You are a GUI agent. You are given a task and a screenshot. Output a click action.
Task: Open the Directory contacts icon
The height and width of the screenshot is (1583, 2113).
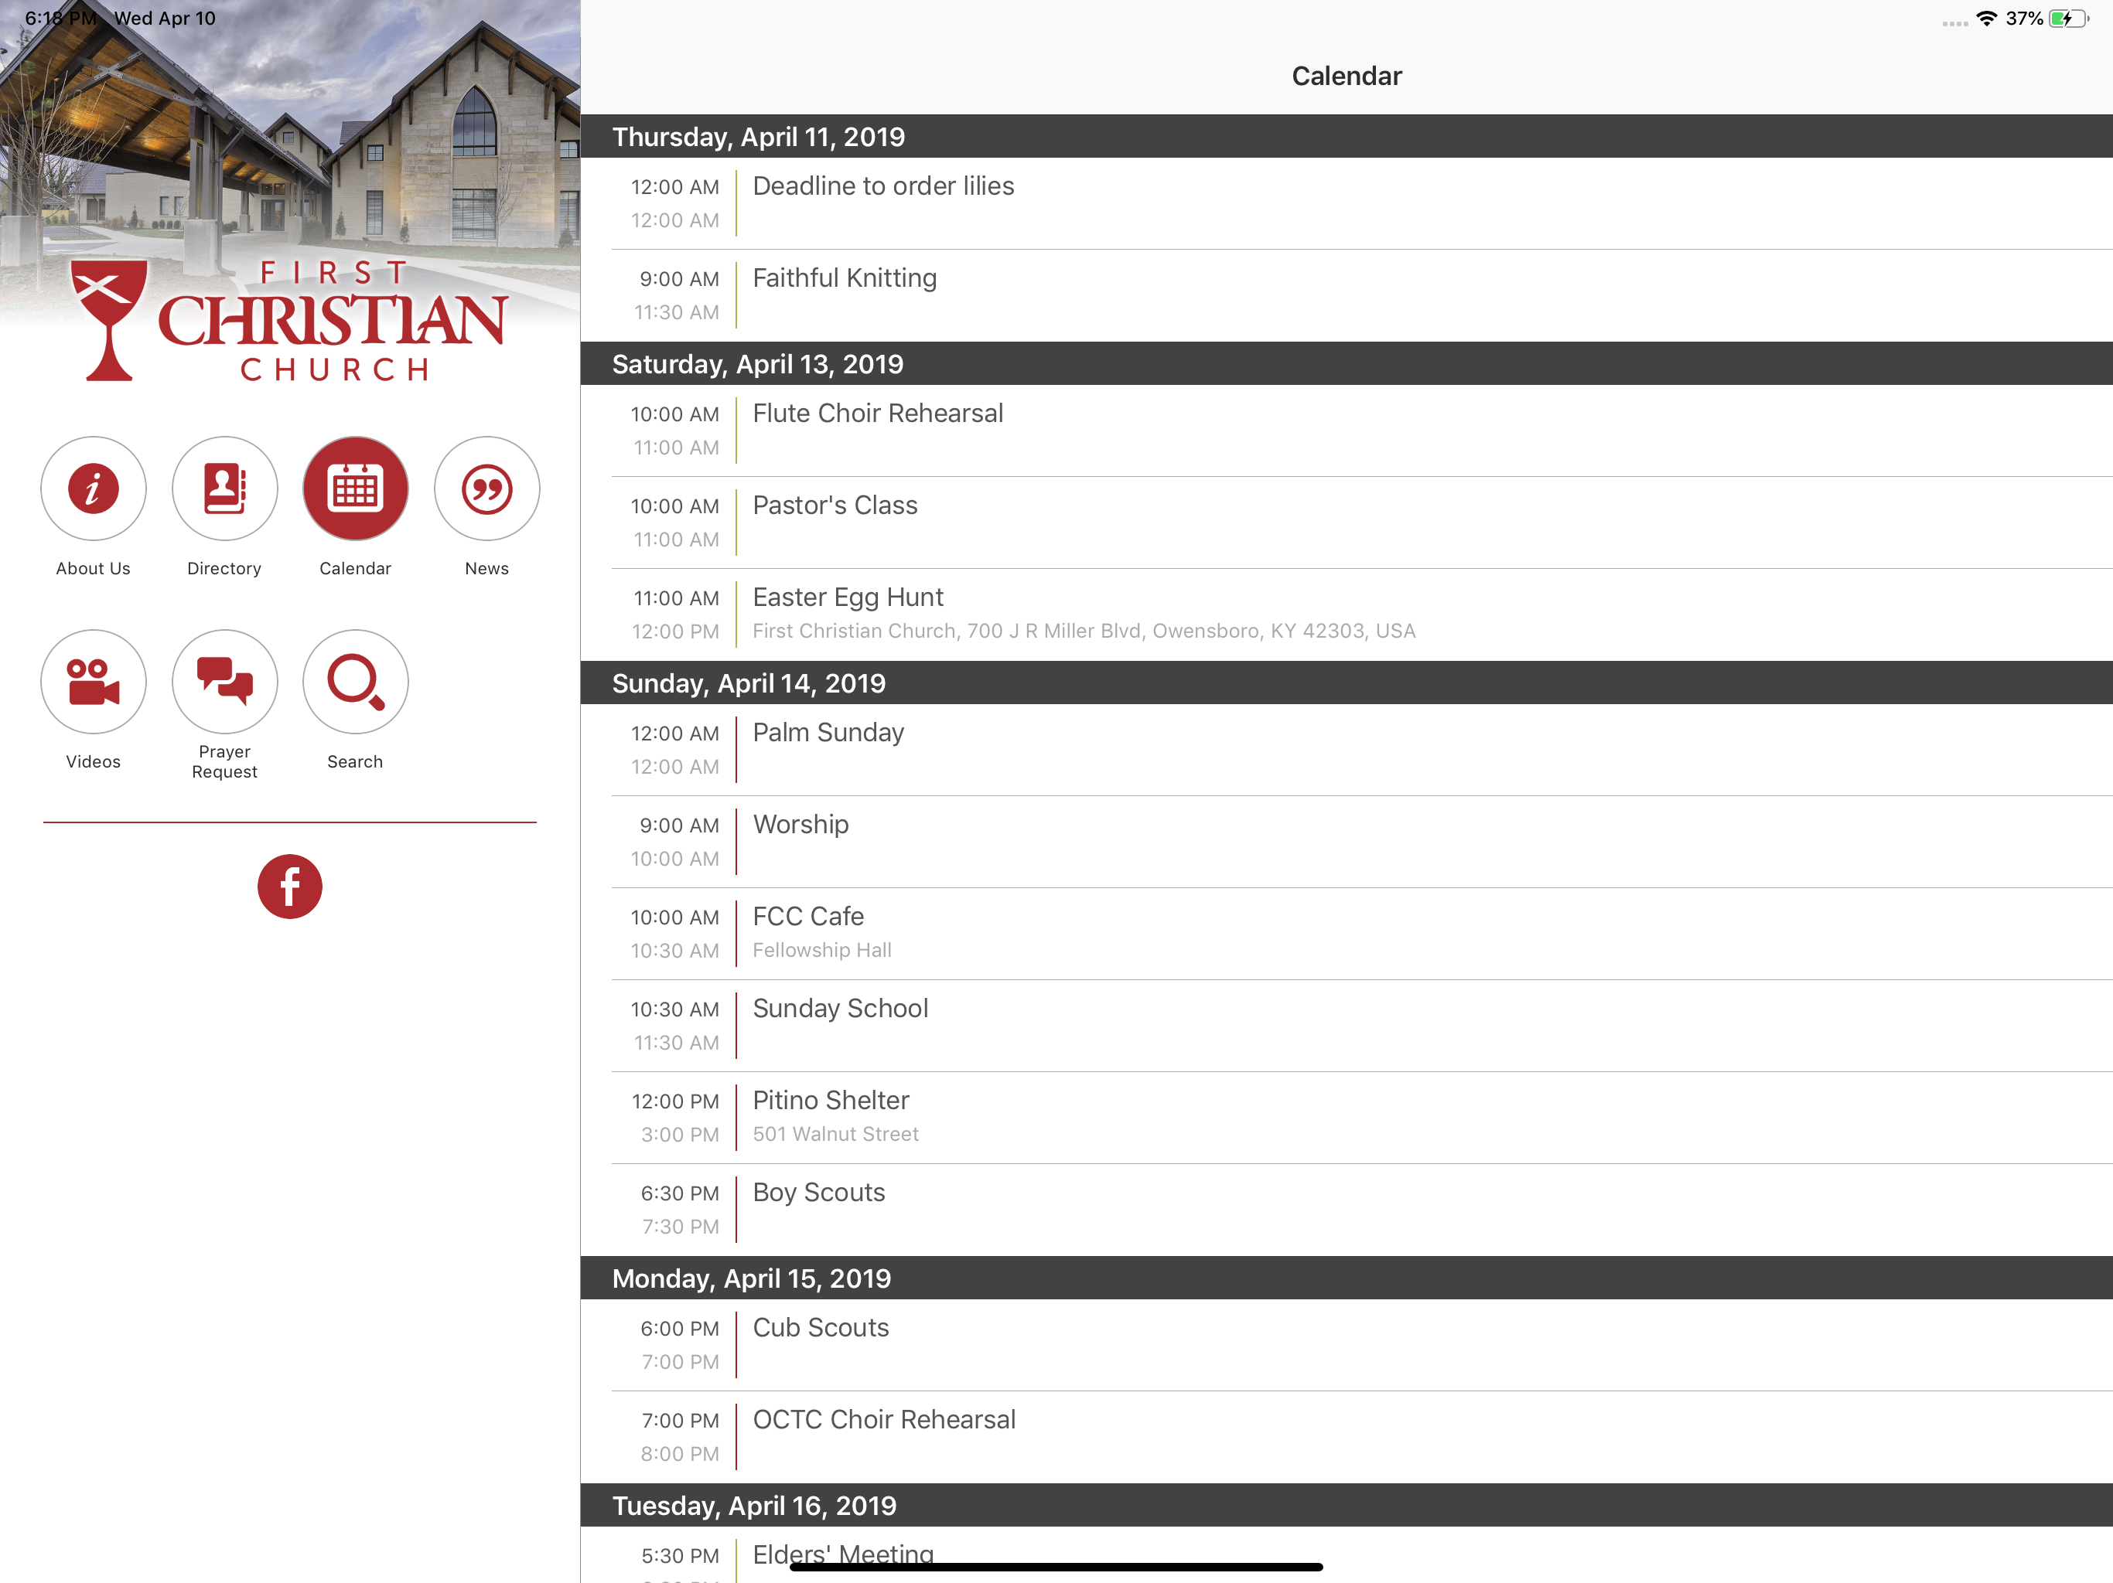point(224,489)
